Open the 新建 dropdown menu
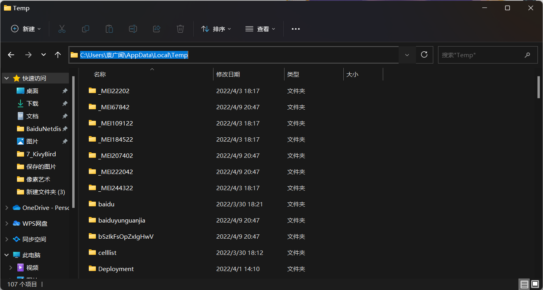This screenshot has width=543, height=290. click(26, 29)
